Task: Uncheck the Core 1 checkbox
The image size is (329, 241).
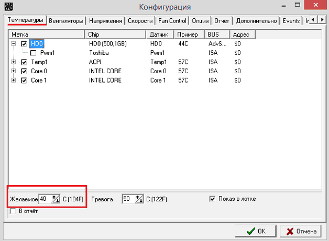Action: coord(24,81)
